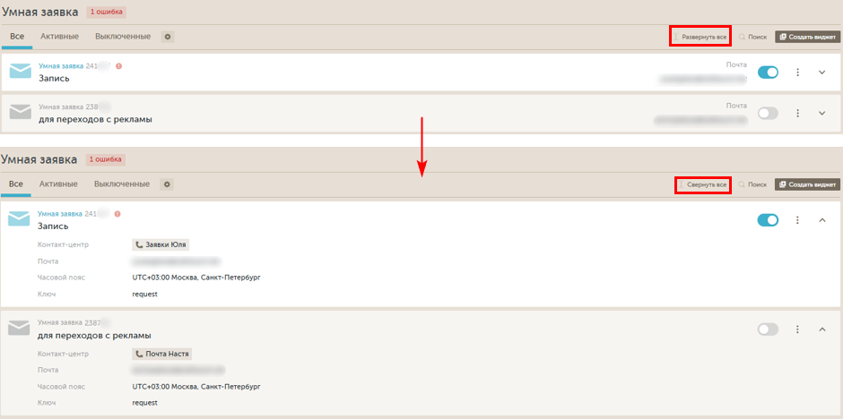This screenshot has width=843, height=419.
Task: Click the phone icon in Заявки Юля tag
Action: click(139, 244)
